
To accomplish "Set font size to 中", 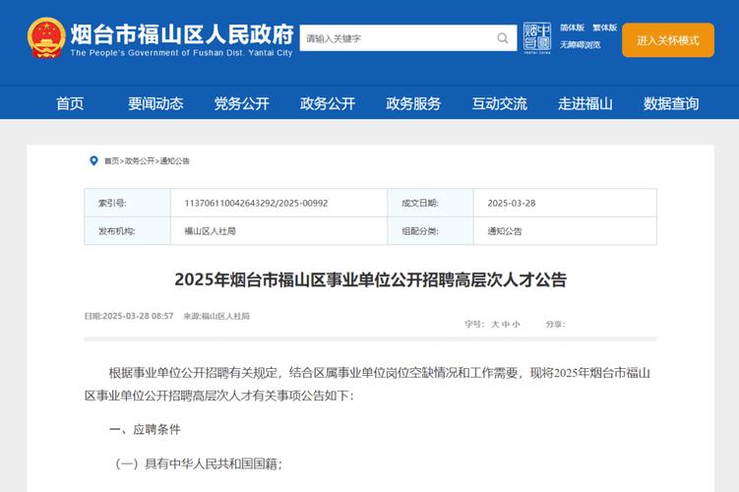I will click(506, 325).
